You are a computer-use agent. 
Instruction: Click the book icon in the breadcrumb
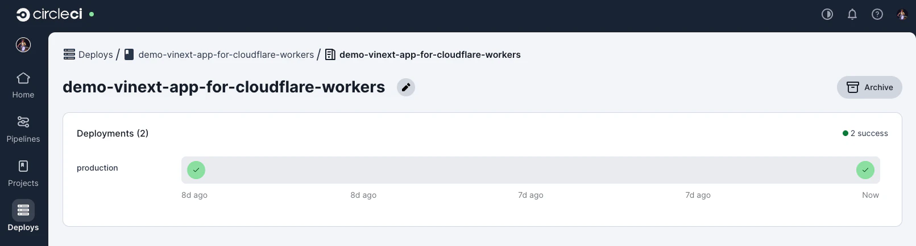tap(129, 54)
